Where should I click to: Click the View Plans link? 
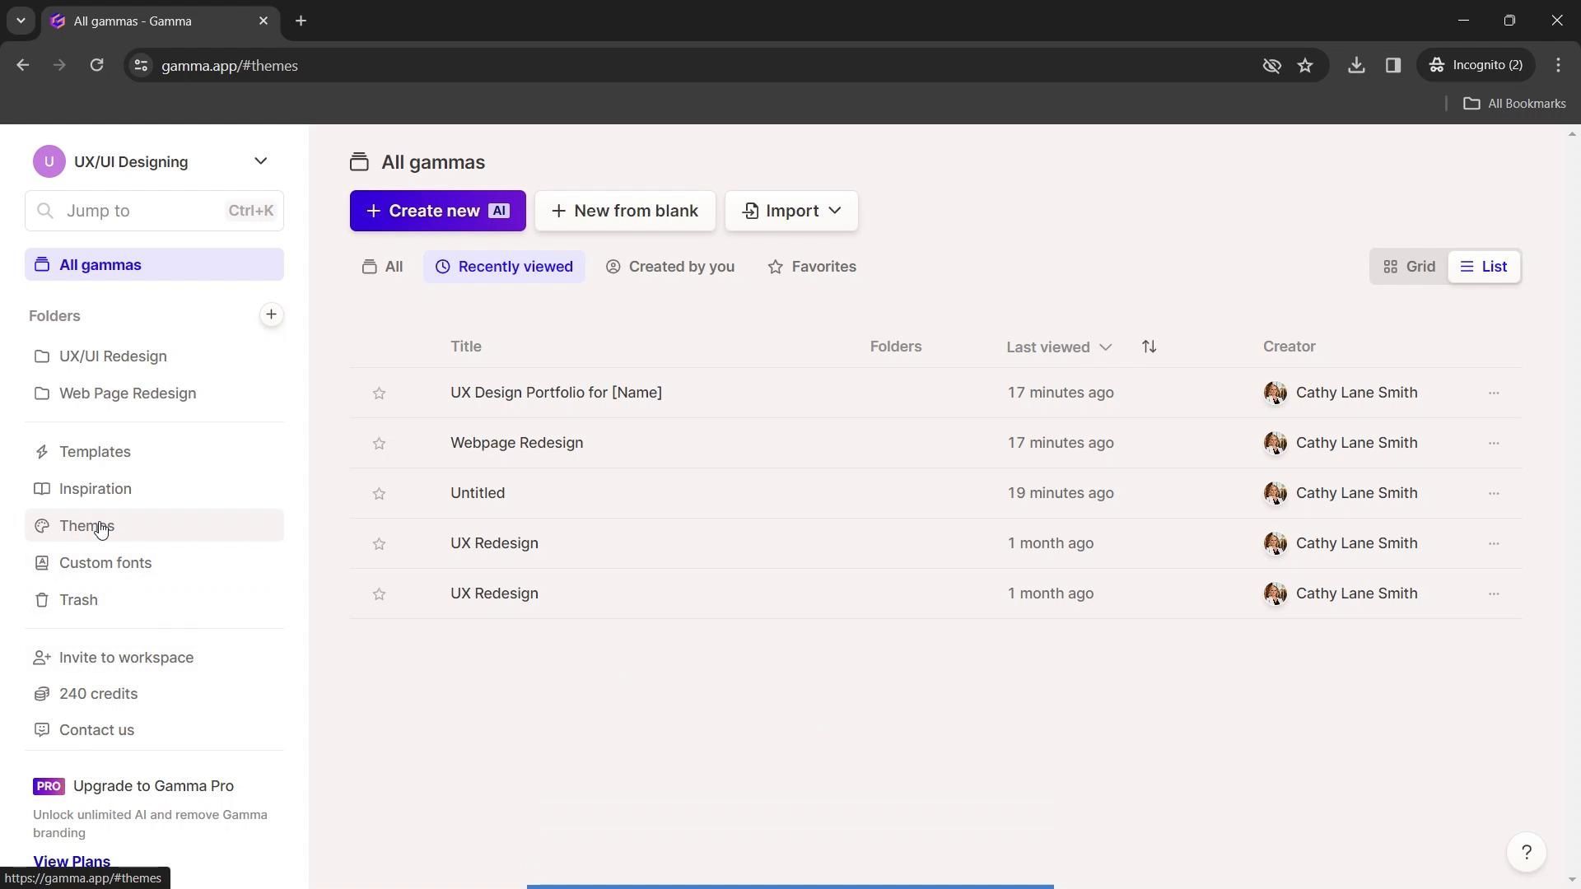[x=71, y=861]
